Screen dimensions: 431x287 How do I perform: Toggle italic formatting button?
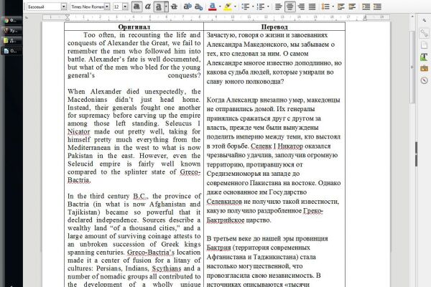pos(148,6)
